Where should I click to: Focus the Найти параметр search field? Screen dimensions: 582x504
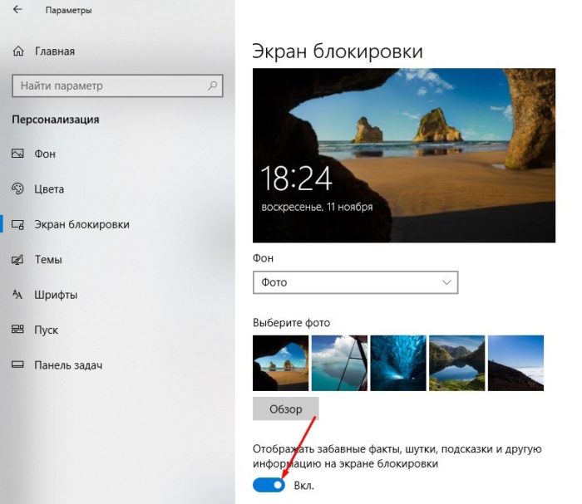tap(117, 86)
